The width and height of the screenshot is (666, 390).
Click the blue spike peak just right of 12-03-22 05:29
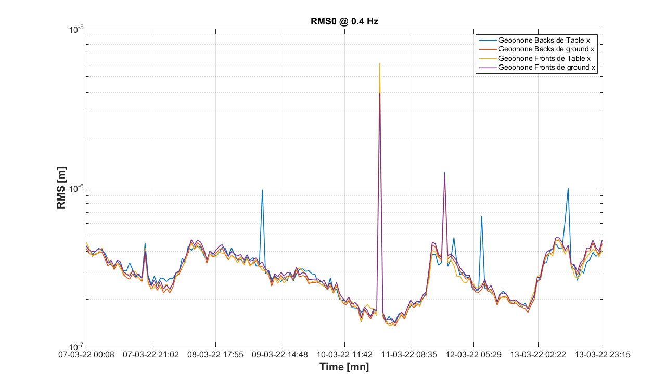click(x=482, y=216)
